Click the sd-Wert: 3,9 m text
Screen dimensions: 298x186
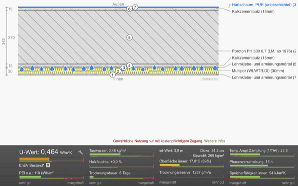pyautogui.click(x=171, y=151)
